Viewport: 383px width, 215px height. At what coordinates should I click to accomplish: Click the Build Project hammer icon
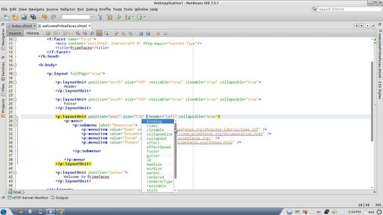[x=101, y=17]
